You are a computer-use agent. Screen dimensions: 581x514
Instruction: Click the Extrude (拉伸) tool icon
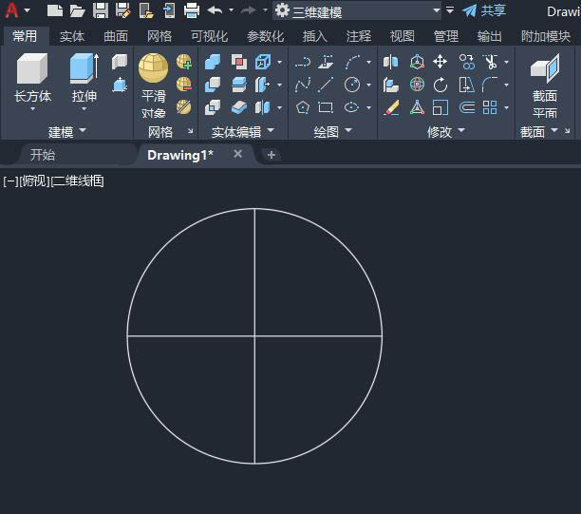pos(84,69)
